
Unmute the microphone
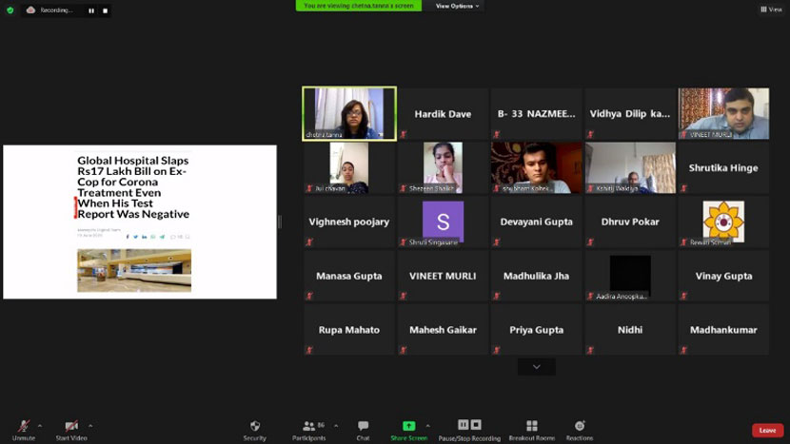[23, 427]
